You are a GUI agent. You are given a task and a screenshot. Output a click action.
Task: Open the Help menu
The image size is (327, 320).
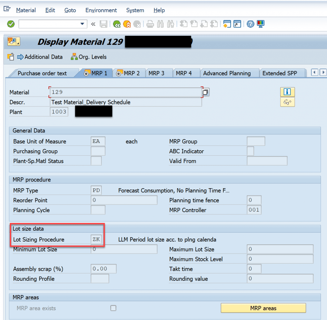pos(159,10)
